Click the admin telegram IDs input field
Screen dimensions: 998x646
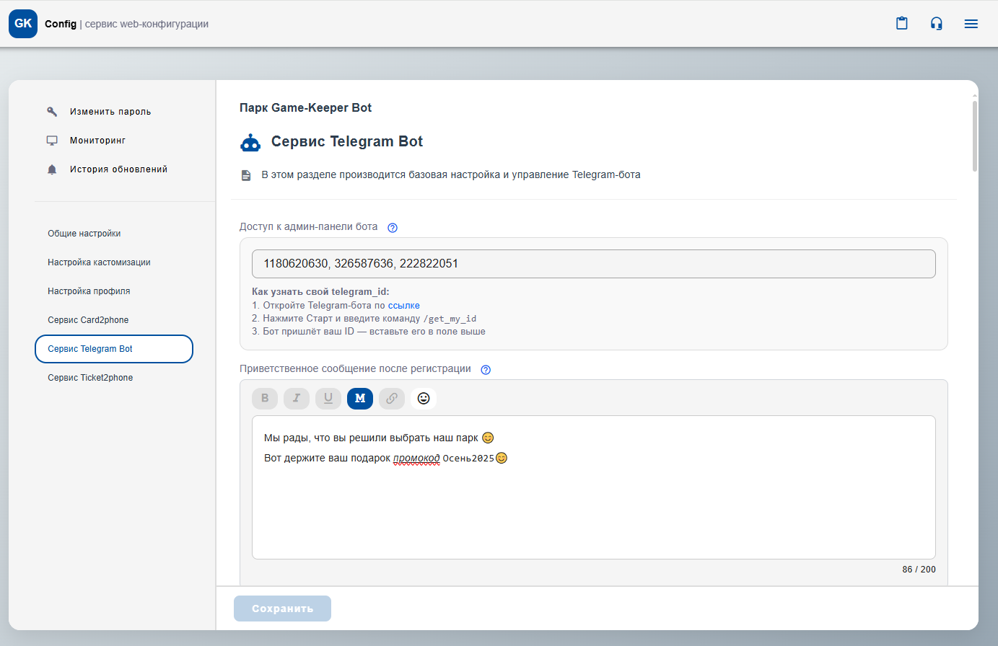coord(593,264)
